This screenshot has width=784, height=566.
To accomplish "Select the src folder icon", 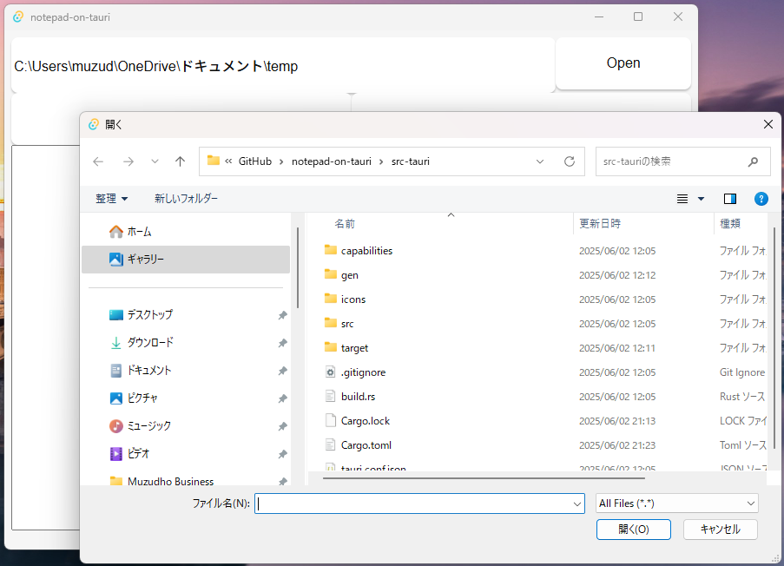I will (330, 323).
